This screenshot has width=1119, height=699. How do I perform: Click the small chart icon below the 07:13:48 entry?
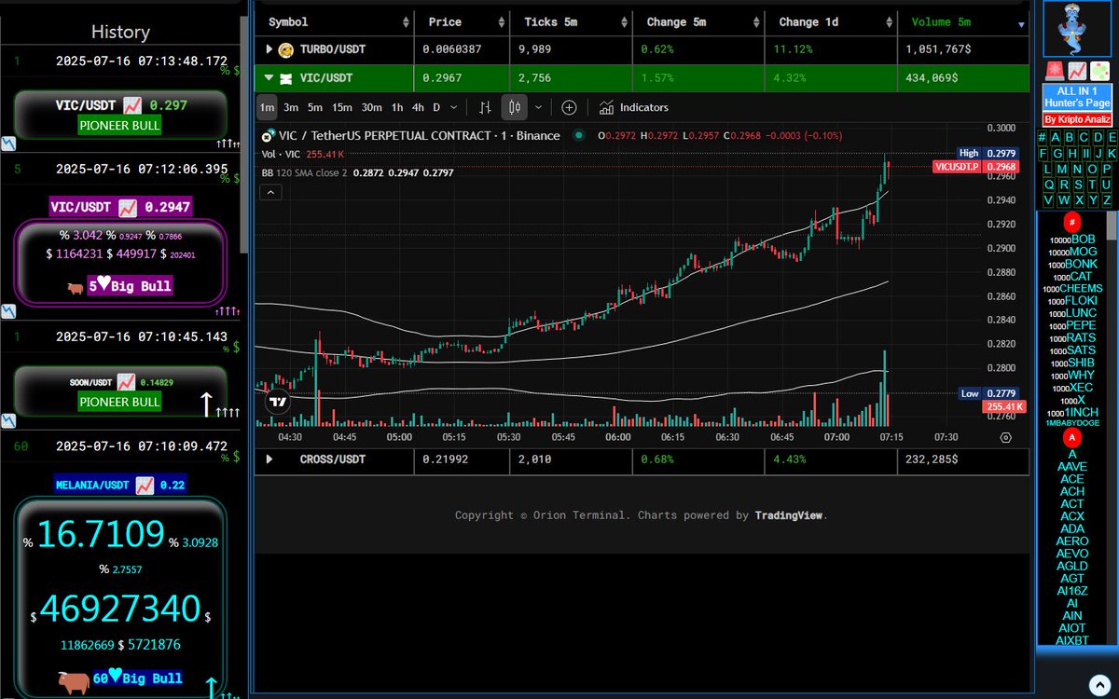pos(7,144)
